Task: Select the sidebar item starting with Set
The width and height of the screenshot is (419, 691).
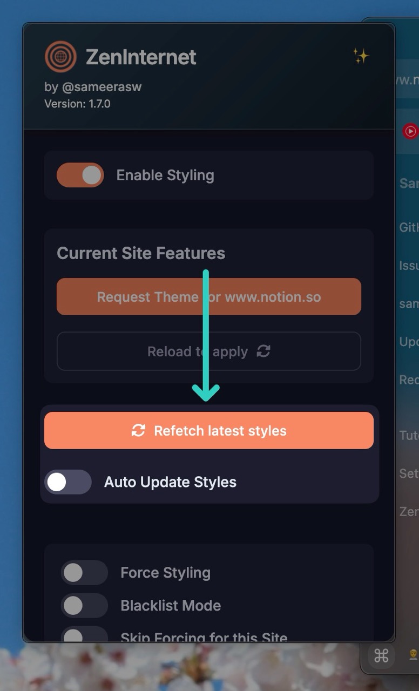Action: (409, 473)
